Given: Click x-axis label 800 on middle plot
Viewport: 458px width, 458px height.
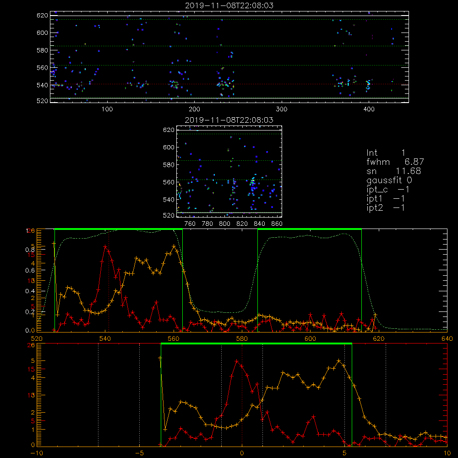Looking at the screenshot, I should pyautogui.click(x=224, y=224).
